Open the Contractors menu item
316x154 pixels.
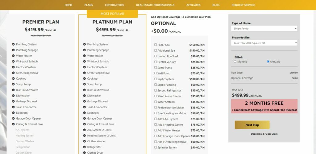tap(114, 5)
